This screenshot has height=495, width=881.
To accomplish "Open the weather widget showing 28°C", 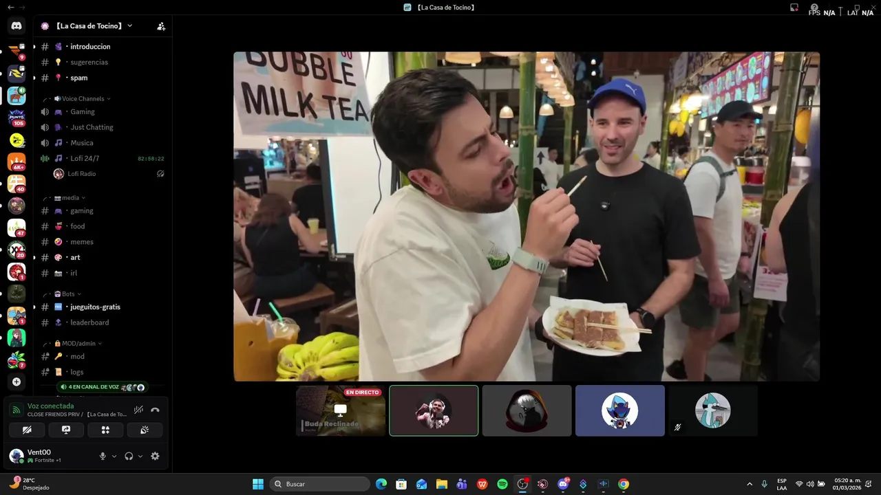I will tap(29, 483).
